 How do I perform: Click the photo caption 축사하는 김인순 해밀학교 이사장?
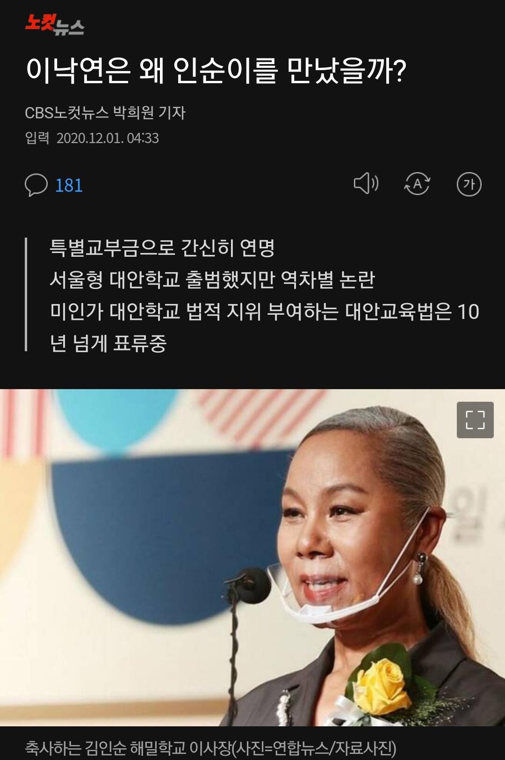128,748
